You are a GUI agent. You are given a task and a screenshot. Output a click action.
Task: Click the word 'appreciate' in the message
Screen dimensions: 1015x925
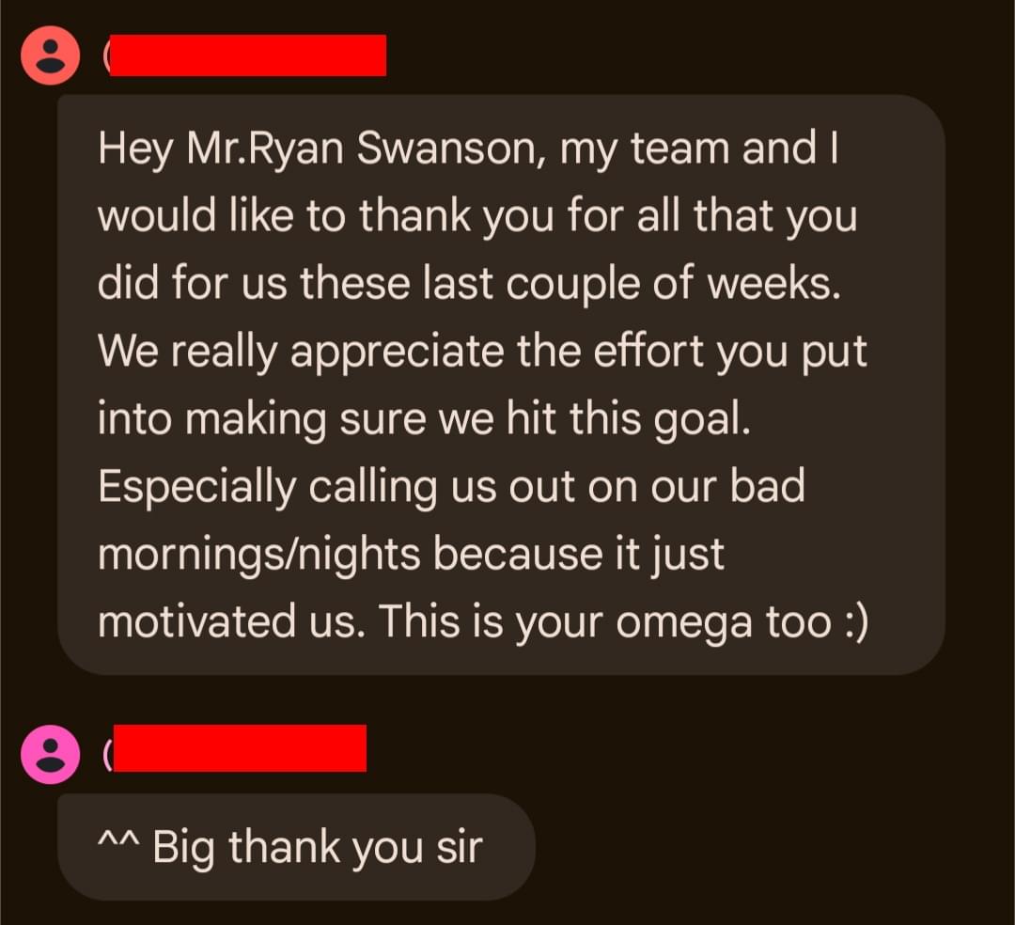[x=397, y=353]
